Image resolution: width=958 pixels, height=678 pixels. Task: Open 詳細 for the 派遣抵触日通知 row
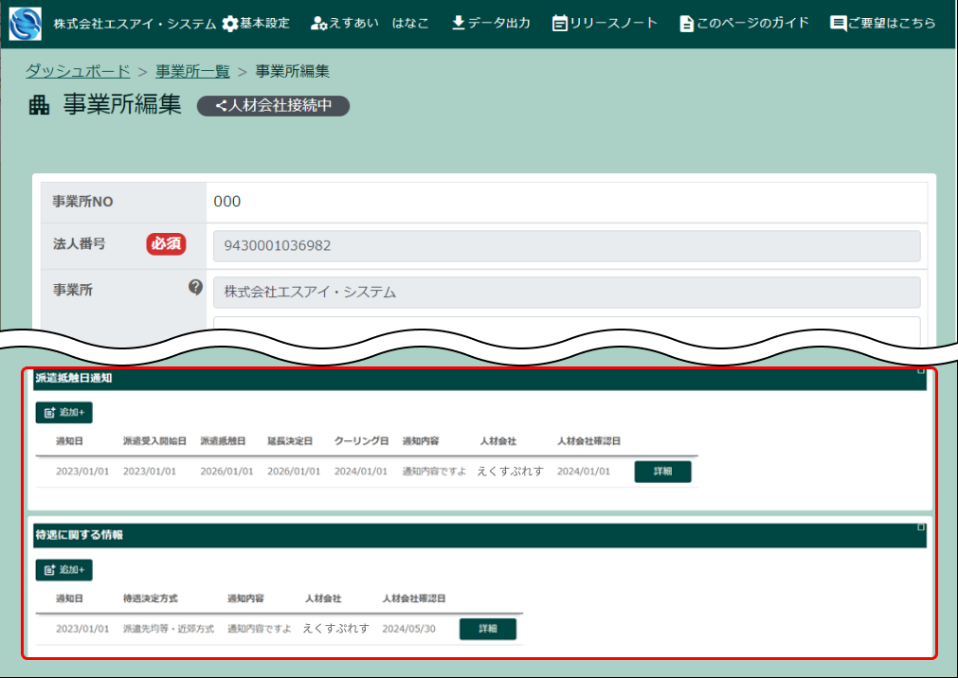pyautogui.click(x=663, y=472)
